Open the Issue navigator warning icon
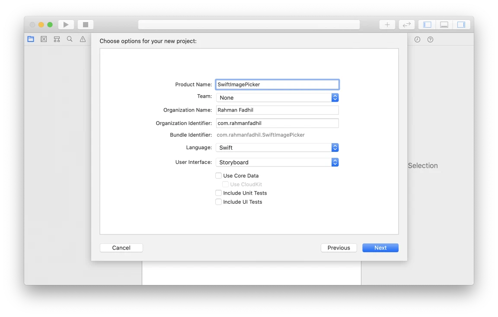Screen dimensions: 498x317 [83, 39]
